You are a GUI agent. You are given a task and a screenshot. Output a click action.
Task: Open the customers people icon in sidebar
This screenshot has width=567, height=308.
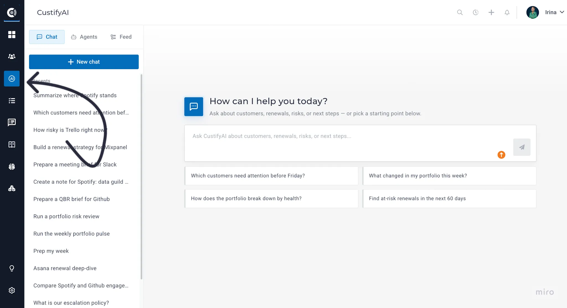[x=12, y=56]
